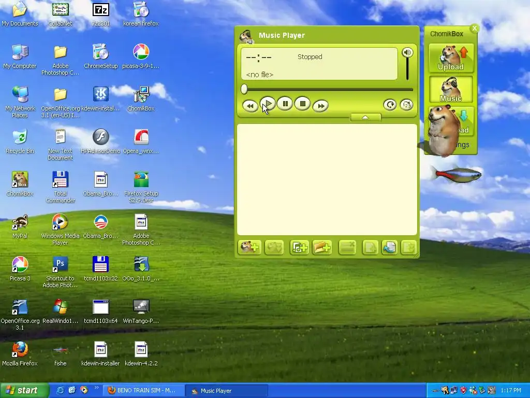Screen dimensions: 530x398
Task: Click the network computers tray icon
Action: click(x=453, y=391)
